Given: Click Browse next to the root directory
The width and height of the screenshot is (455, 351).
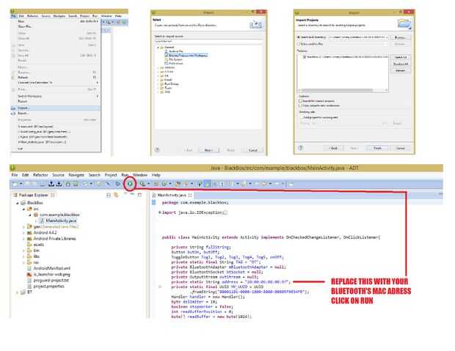Looking at the screenshot, I should pos(400,37).
